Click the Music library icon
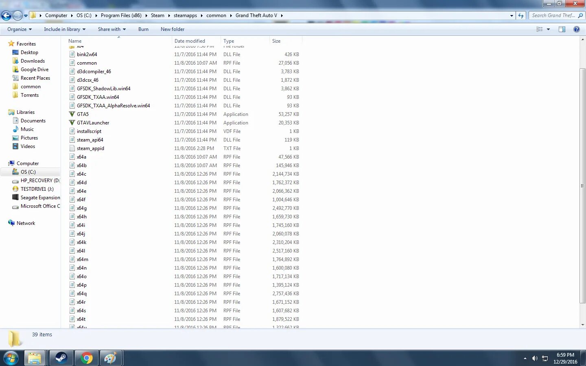586x366 pixels. [15, 129]
